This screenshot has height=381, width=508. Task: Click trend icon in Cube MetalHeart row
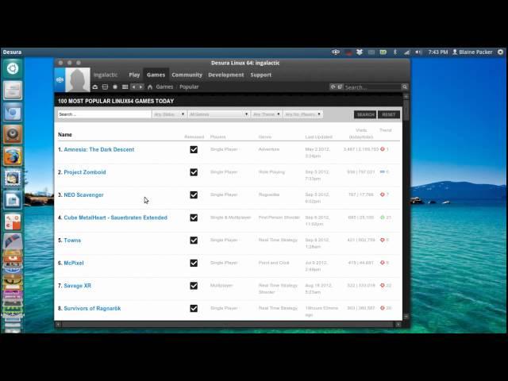383,217
